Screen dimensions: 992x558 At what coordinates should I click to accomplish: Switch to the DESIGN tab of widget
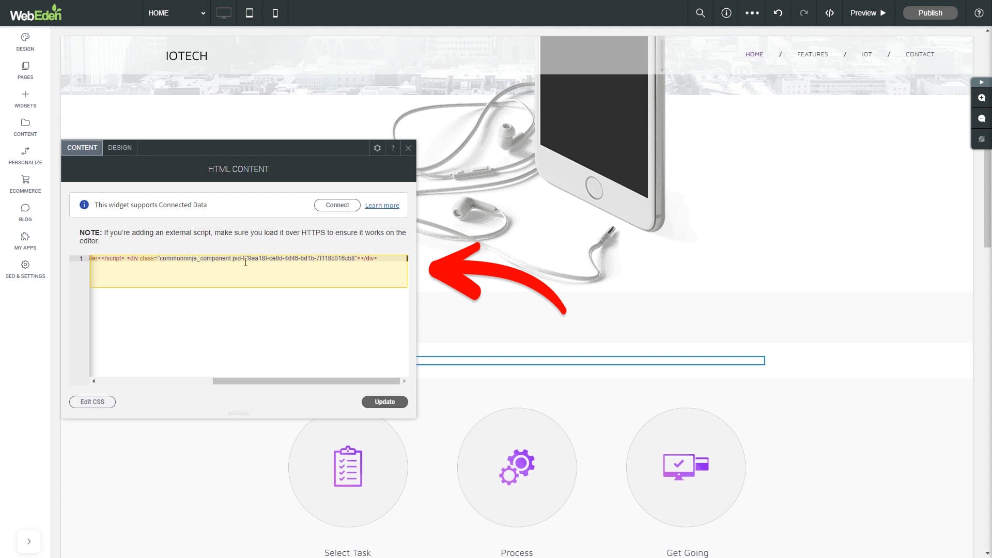pyautogui.click(x=120, y=148)
